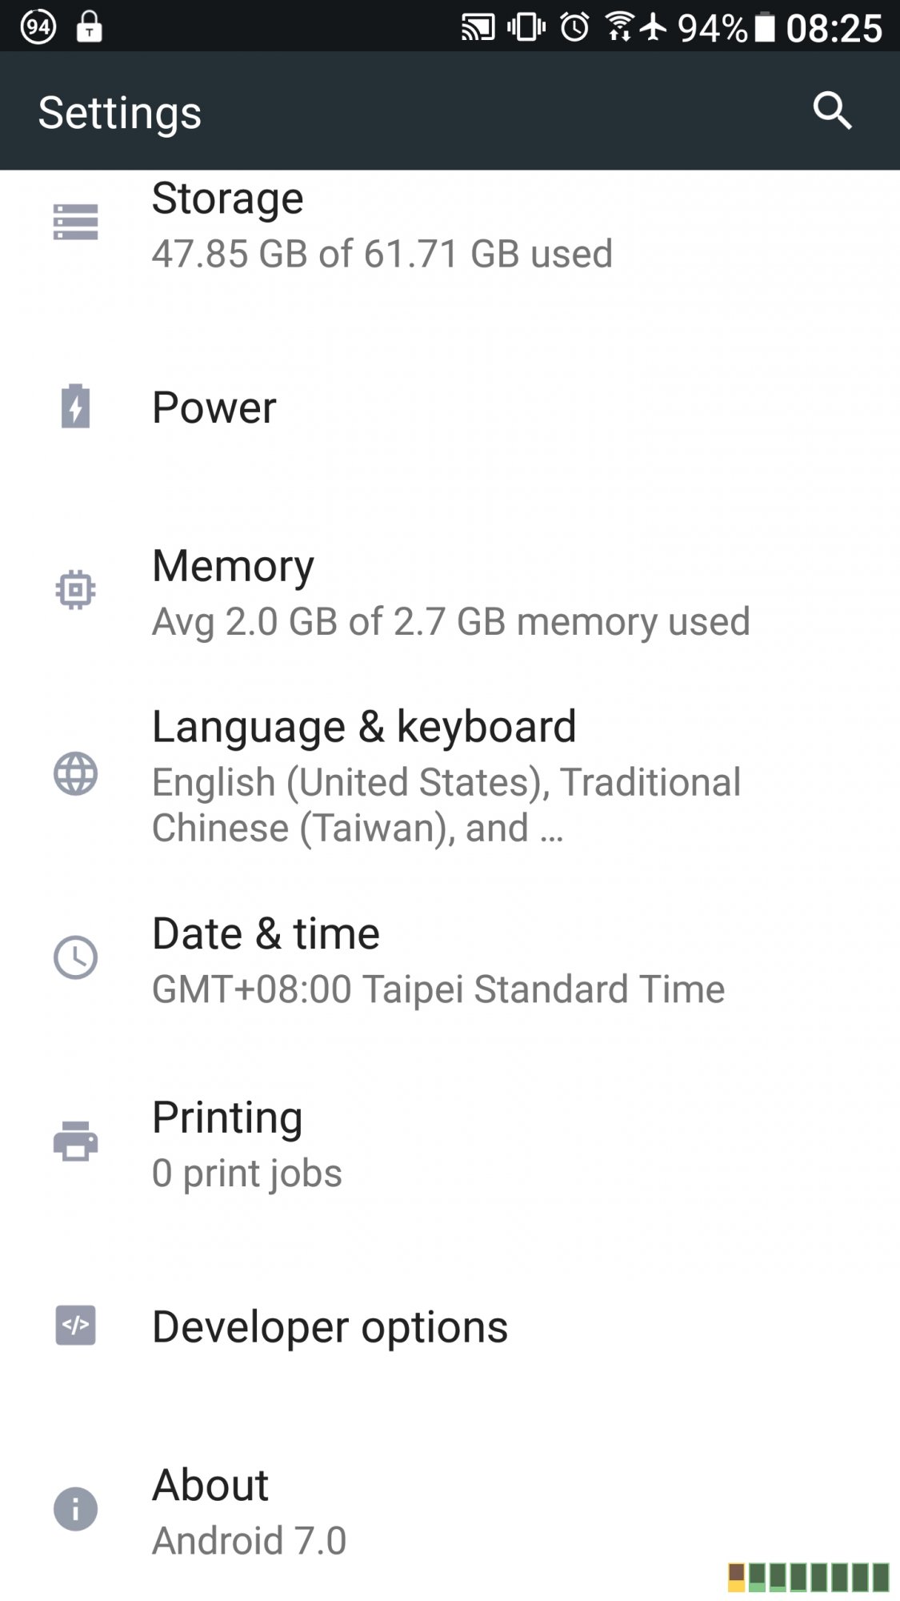Open the Power menu entry

pos(214,407)
